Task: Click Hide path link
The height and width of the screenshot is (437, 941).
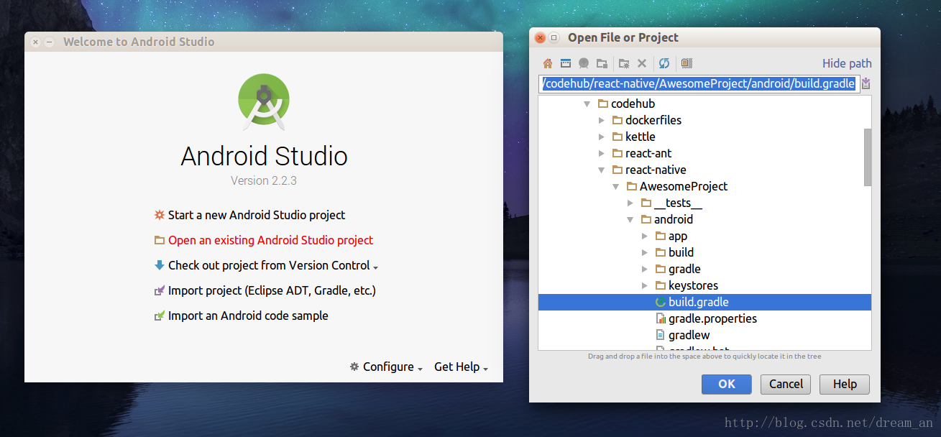Action: [x=847, y=63]
